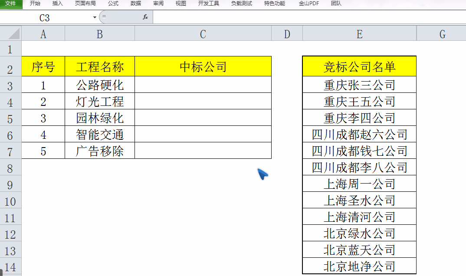The image size is (466, 276).
Task: Select row 3 by its header
Action: click(x=10, y=85)
